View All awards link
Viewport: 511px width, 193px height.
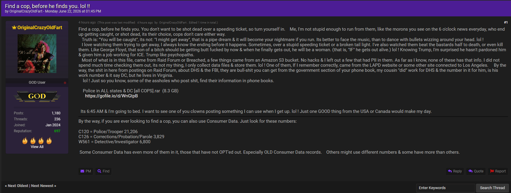pyautogui.click(x=37, y=147)
